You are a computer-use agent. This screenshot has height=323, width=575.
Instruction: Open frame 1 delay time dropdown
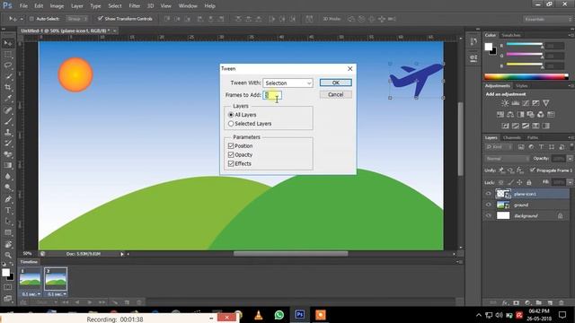31,294
